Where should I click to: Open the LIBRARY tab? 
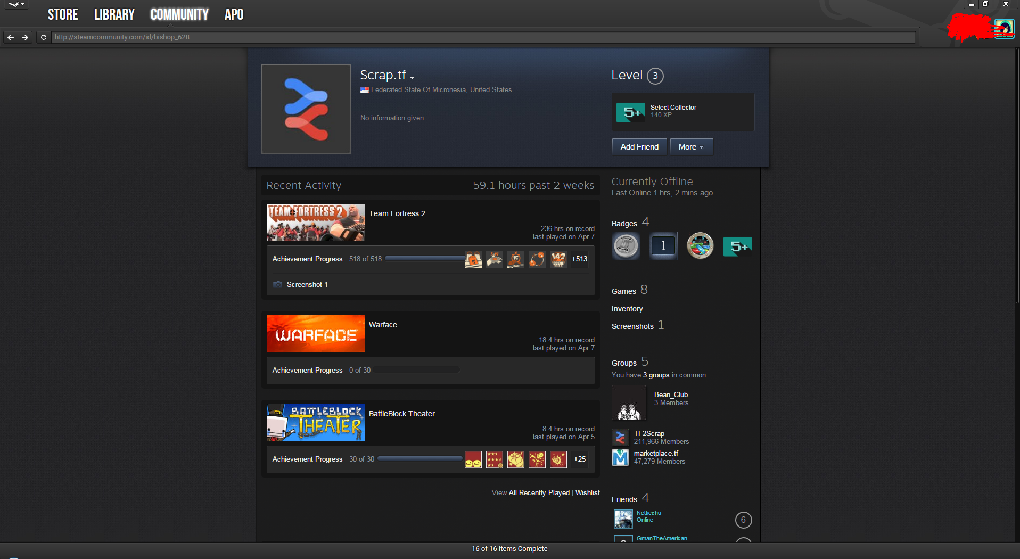[114, 14]
